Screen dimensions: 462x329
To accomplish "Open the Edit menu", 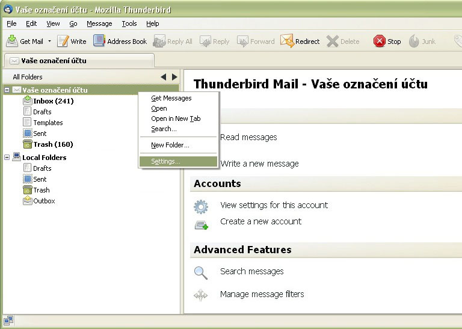I will point(31,23).
